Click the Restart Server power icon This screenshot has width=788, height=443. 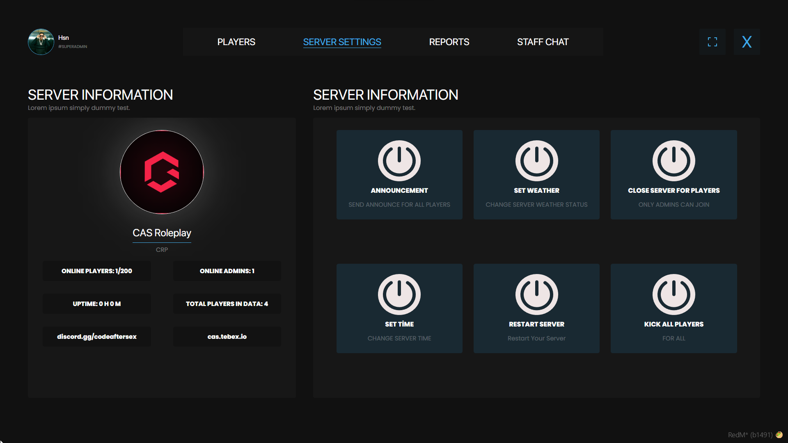click(536, 295)
